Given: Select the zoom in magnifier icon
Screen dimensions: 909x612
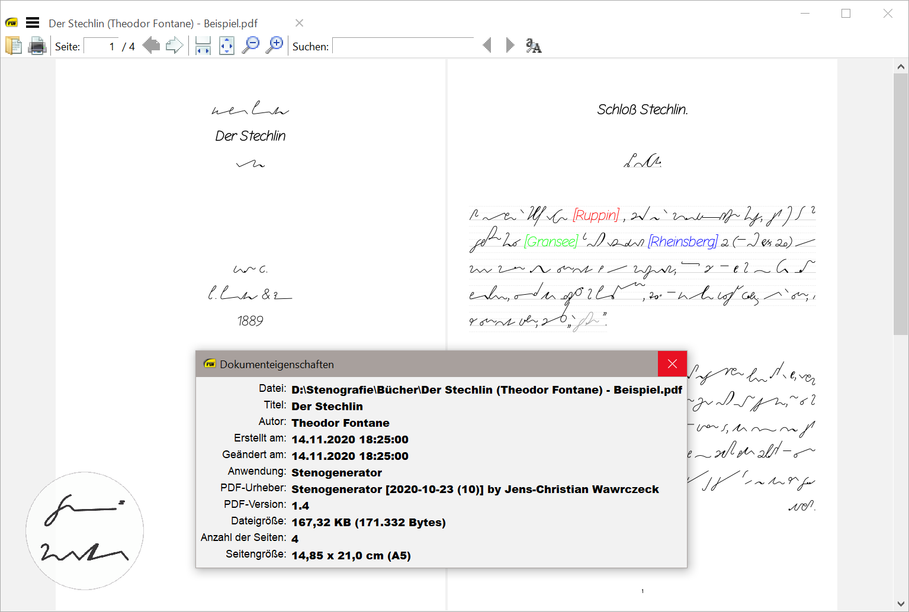Looking at the screenshot, I should tap(275, 45).
